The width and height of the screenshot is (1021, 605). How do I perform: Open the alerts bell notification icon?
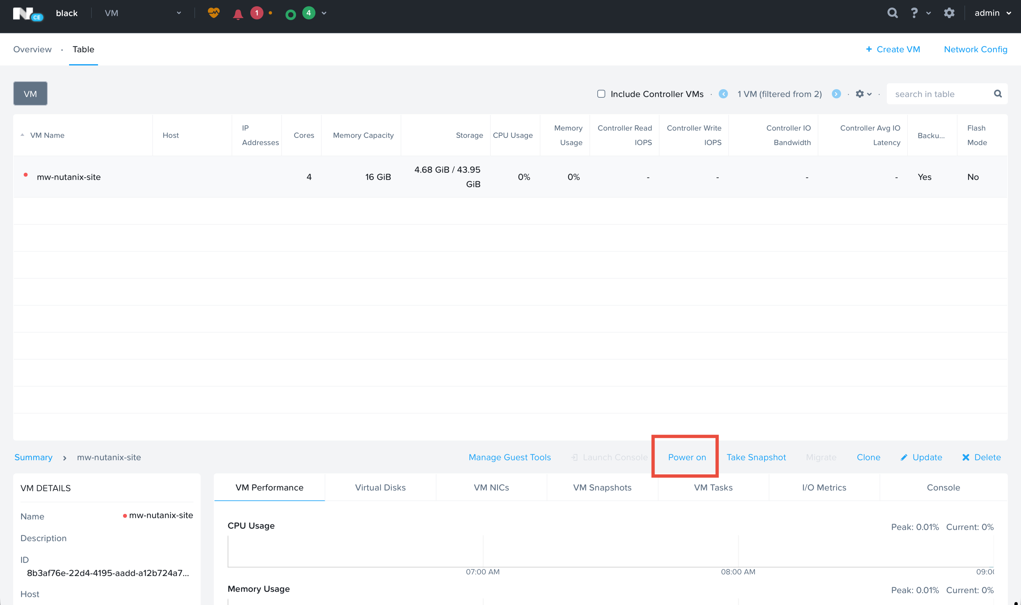238,13
